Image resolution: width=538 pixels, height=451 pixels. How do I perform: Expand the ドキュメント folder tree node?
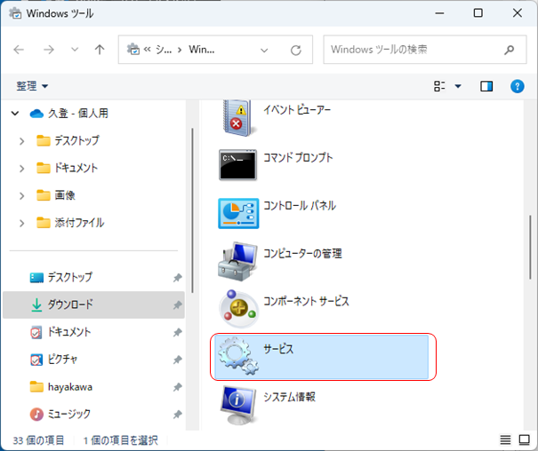pos(22,168)
